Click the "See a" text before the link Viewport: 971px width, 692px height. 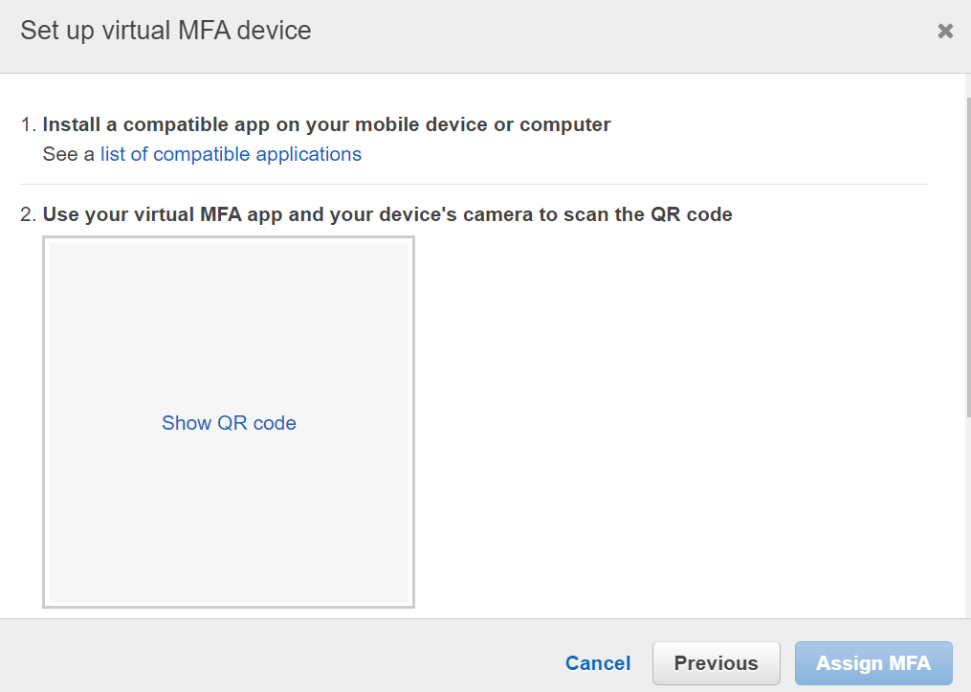click(x=68, y=154)
